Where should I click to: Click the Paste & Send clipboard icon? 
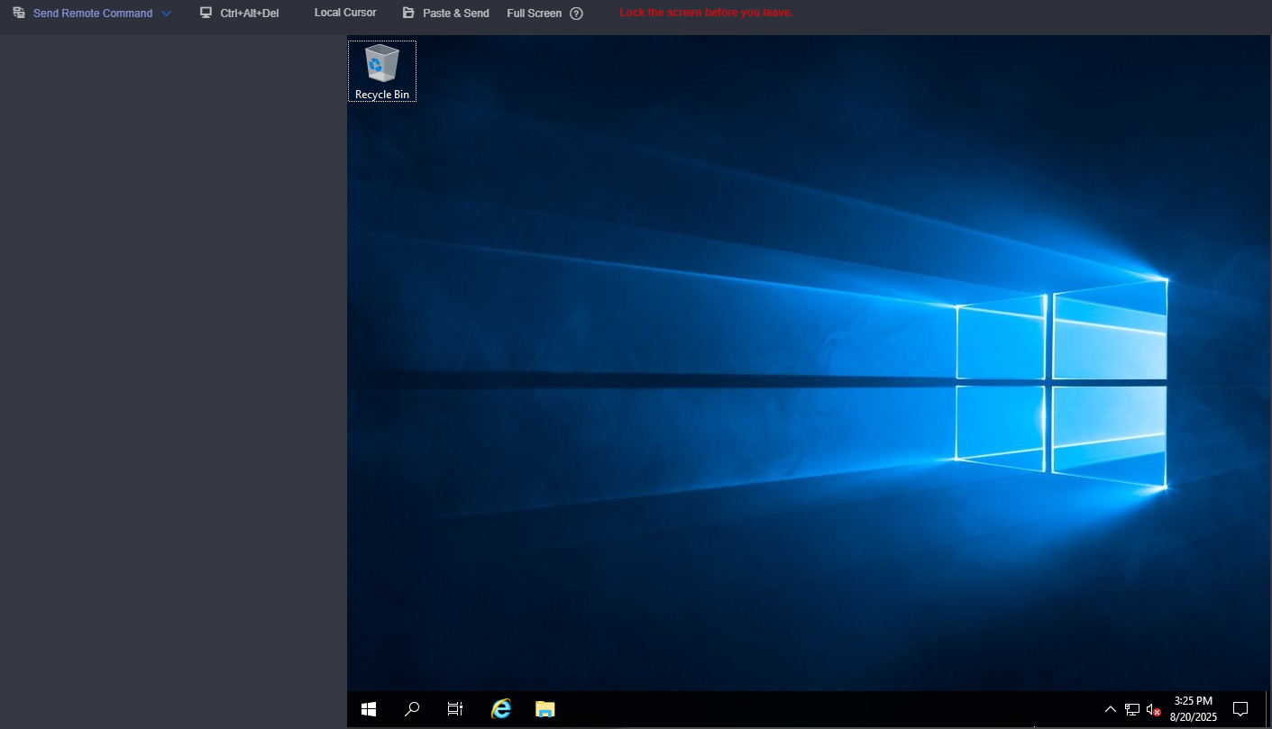408,14
